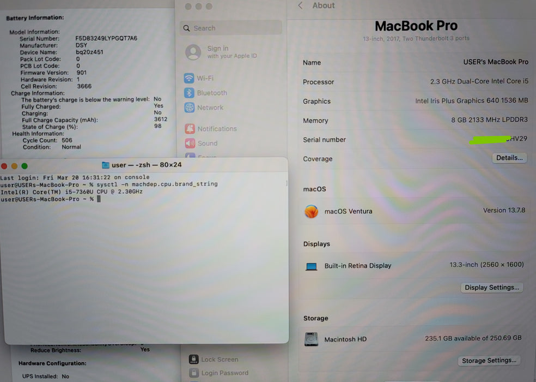Open Storage Settings button
The image size is (536, 382).
[x=489, y=360]
